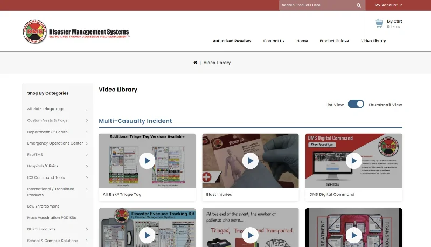Click the My Cart text link
This screenshot has width=431, height=247.
click(394, 21)
